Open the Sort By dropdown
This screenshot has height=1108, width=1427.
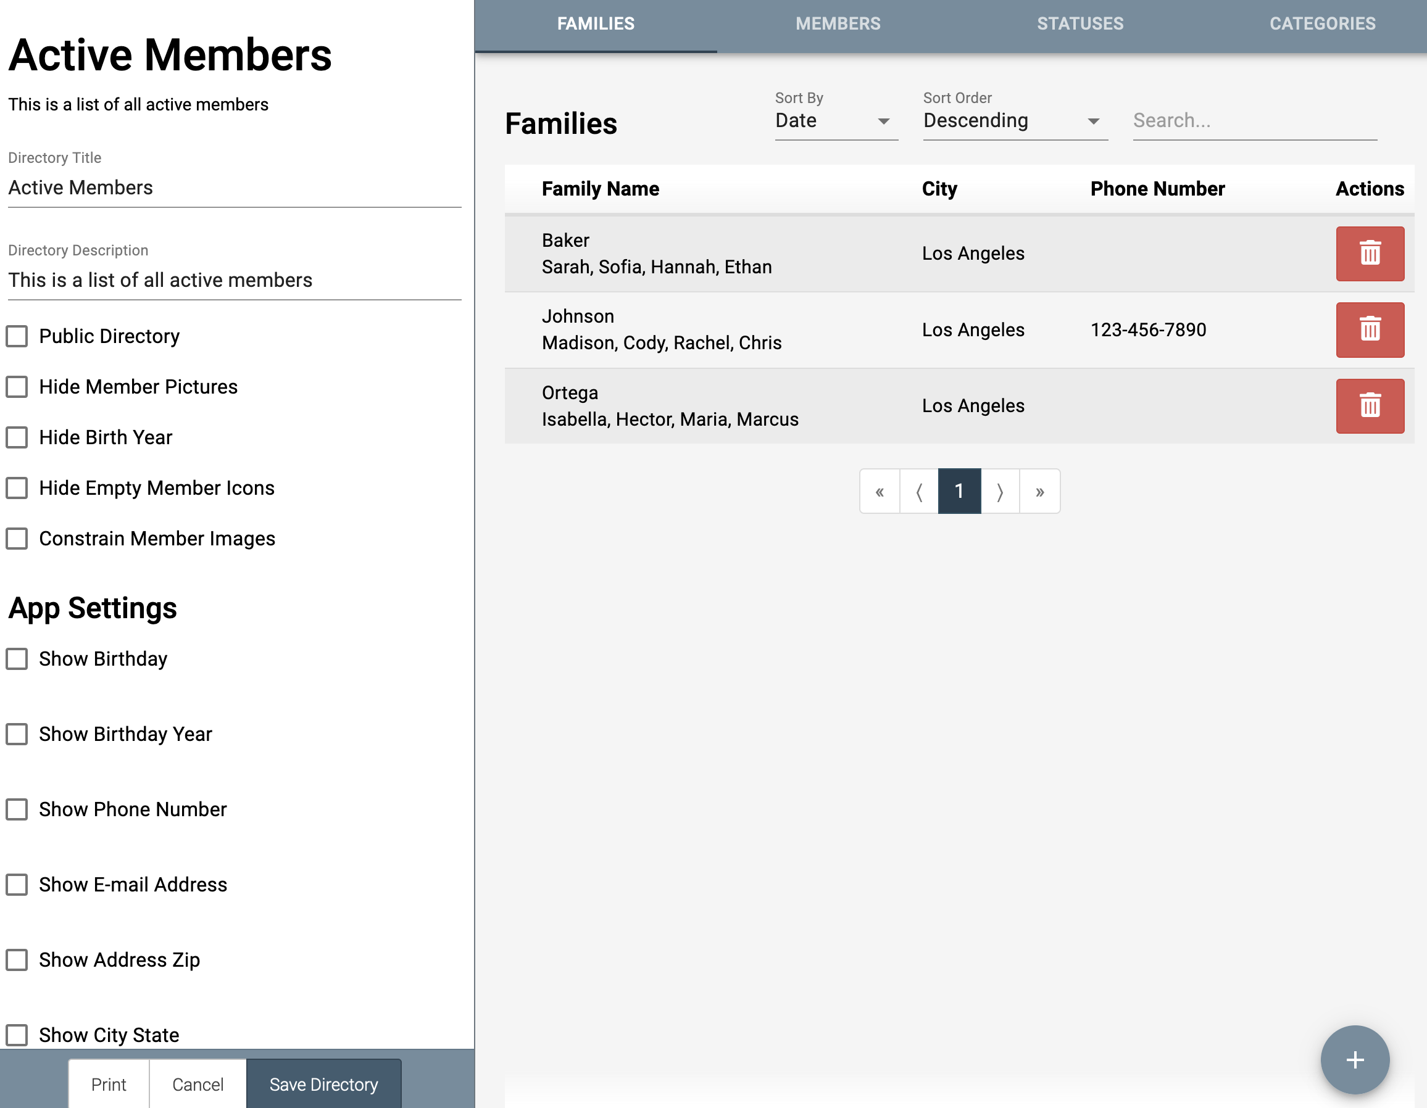tap(836, 121)
